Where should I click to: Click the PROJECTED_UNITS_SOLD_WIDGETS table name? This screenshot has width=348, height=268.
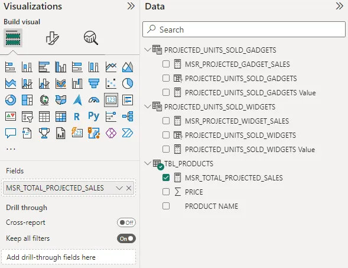point(220,107)
